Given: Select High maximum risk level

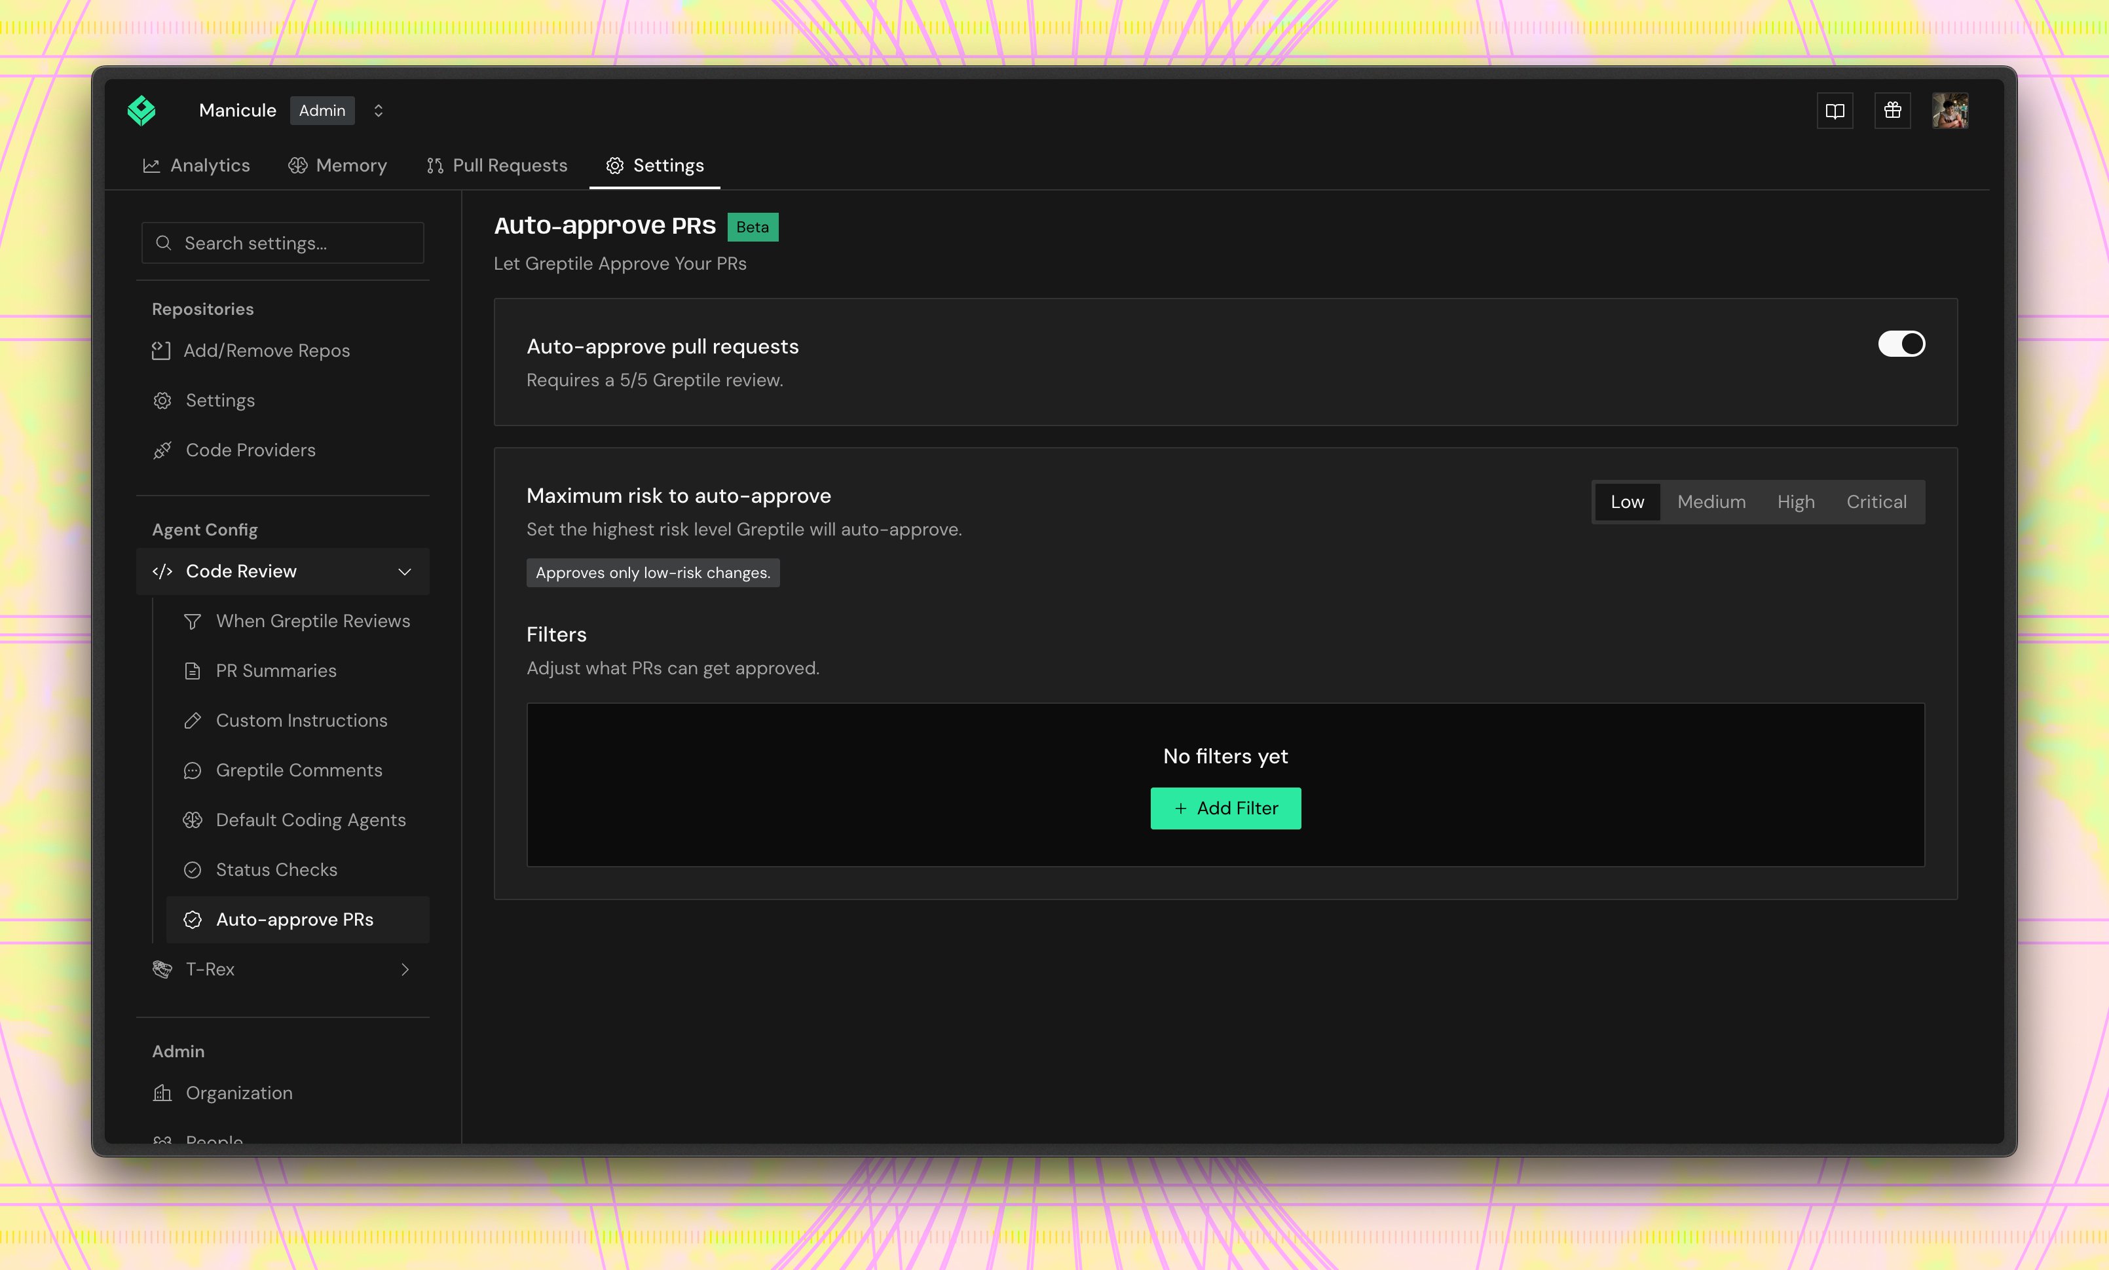Looking at the screenshot, I should coord(1796,502).
